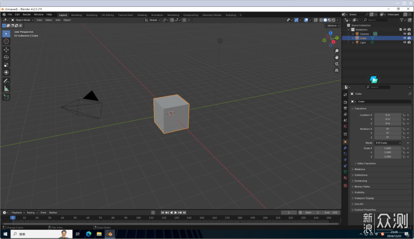This screenshot has width=414, height=239.
Task: Activate the Select Box tool
Action: click(6, 33)
